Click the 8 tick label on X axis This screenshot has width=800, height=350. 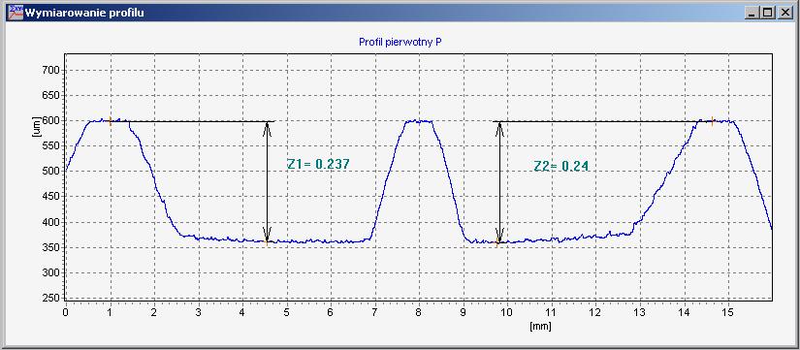pos(419,312)
